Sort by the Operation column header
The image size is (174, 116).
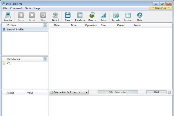[x=91, y=25]
